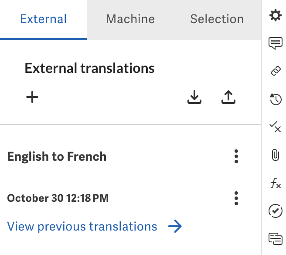Open the stacked cards icon in sidebar
The height and width of the screenshot is (255, 286).
[275, 238]
